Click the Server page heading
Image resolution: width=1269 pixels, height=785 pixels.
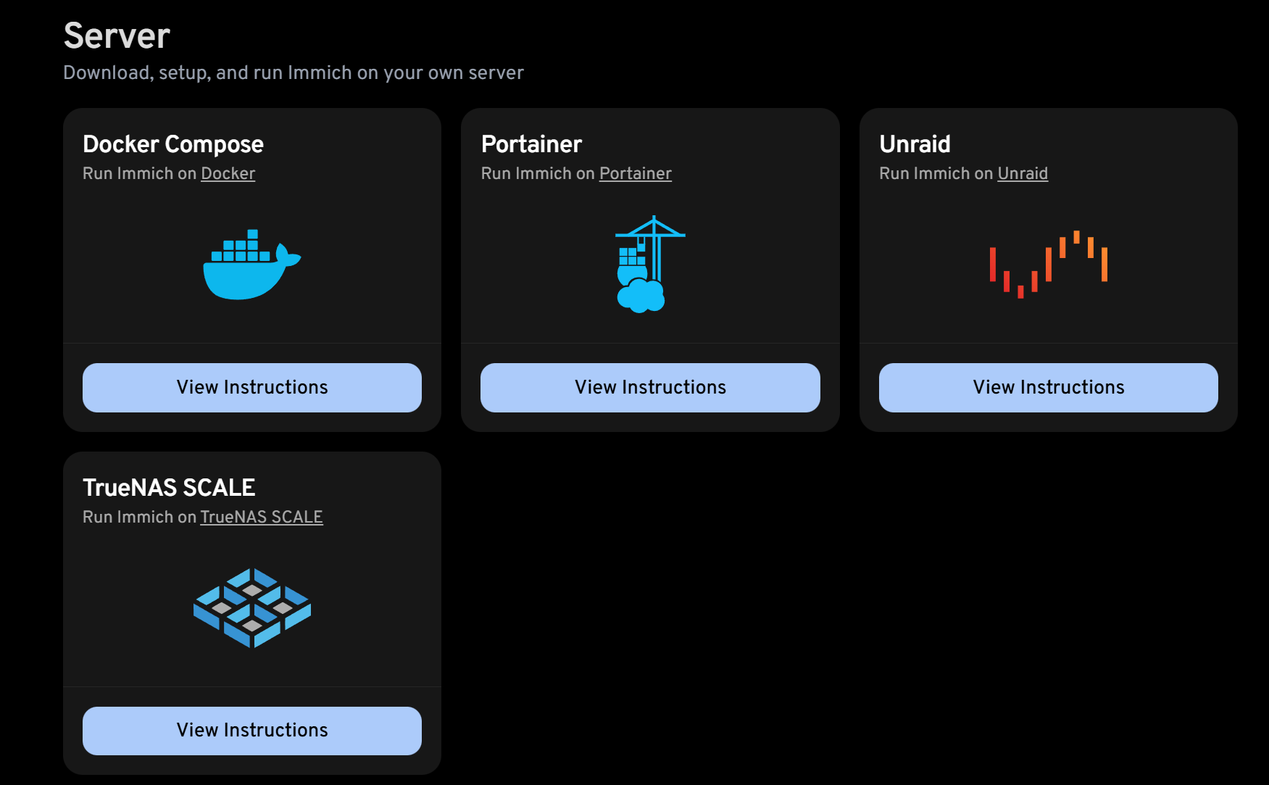[x=116, y=36]
